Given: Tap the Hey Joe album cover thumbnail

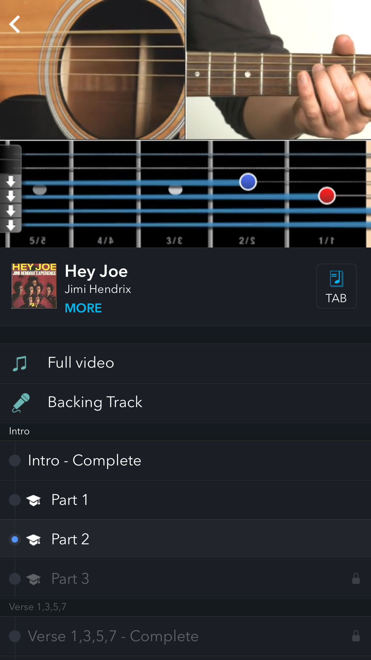Looking at the screenshot, I should [x=34, y=286].
